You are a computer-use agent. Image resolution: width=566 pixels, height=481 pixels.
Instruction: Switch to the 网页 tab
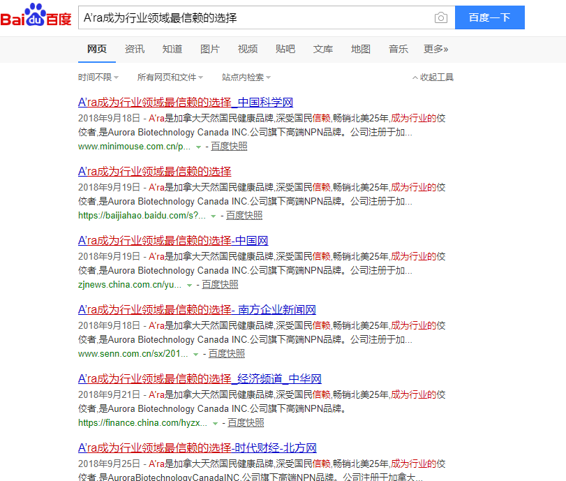(97, 49)
